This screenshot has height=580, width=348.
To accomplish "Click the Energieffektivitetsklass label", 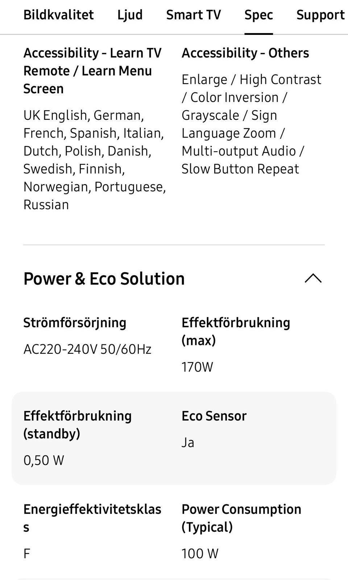I will point(92,518).
